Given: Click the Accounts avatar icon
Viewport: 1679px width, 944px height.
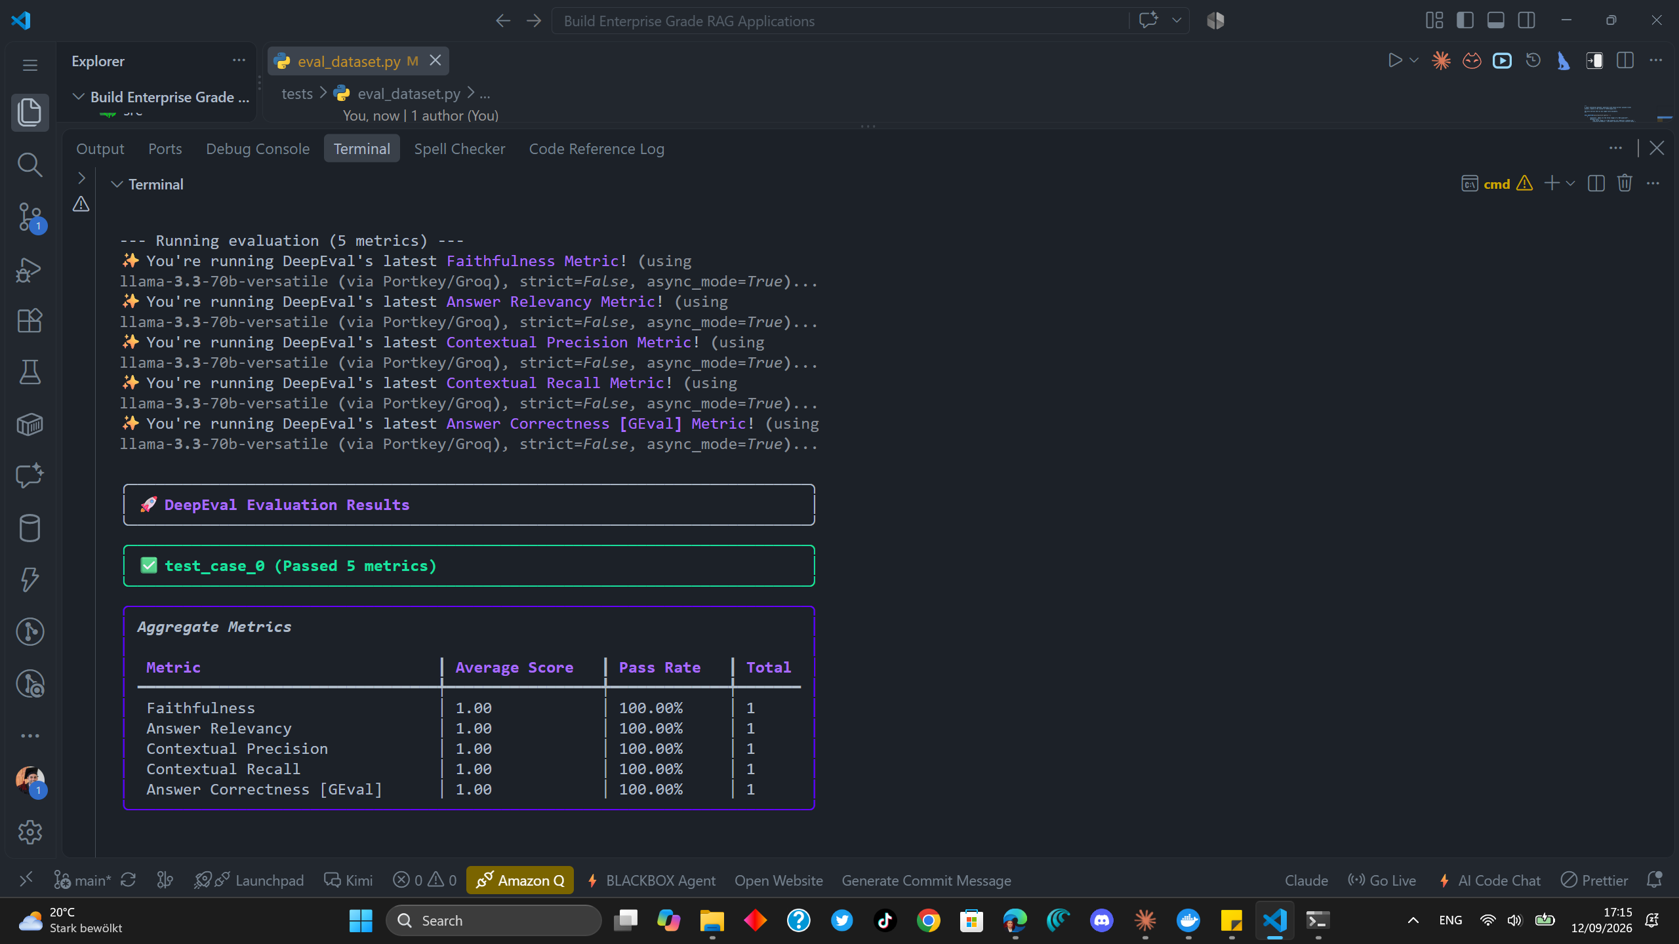Looking at the screenshot, I should click(30, 780).
